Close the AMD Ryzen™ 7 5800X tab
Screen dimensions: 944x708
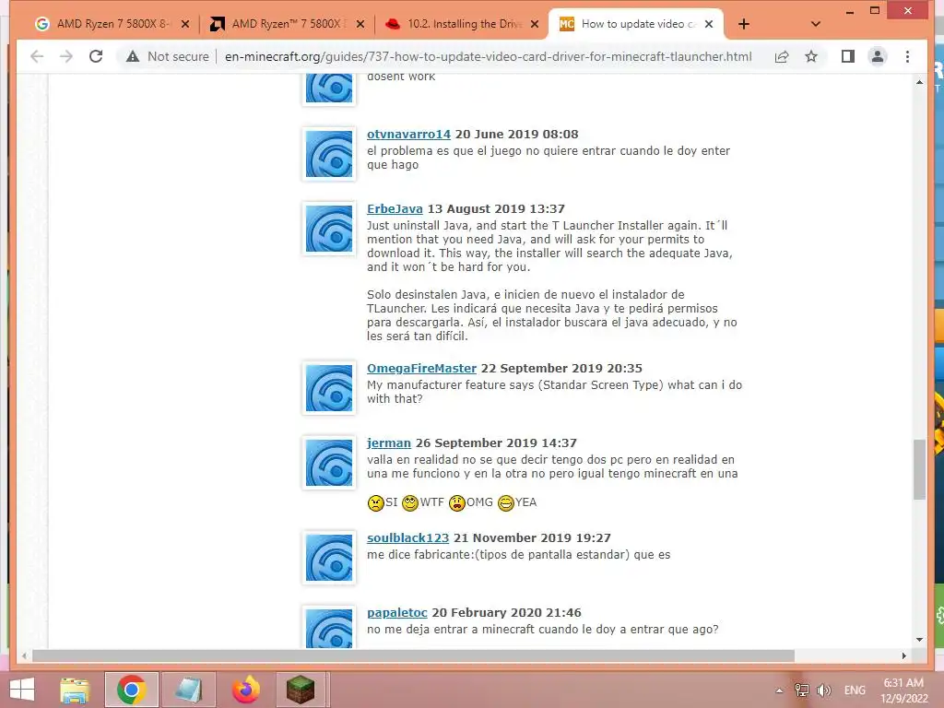tap(360, 24)
